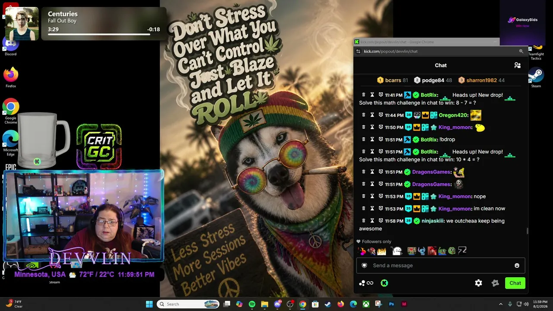Delete the 'im clean now' message

[363, 209]
